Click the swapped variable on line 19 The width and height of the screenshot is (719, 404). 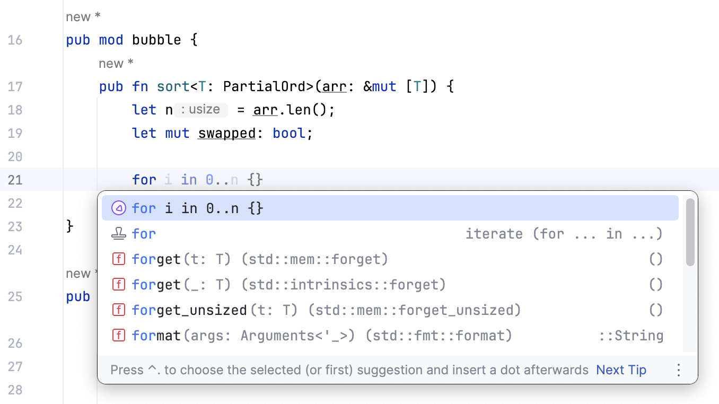coord(226,133)
